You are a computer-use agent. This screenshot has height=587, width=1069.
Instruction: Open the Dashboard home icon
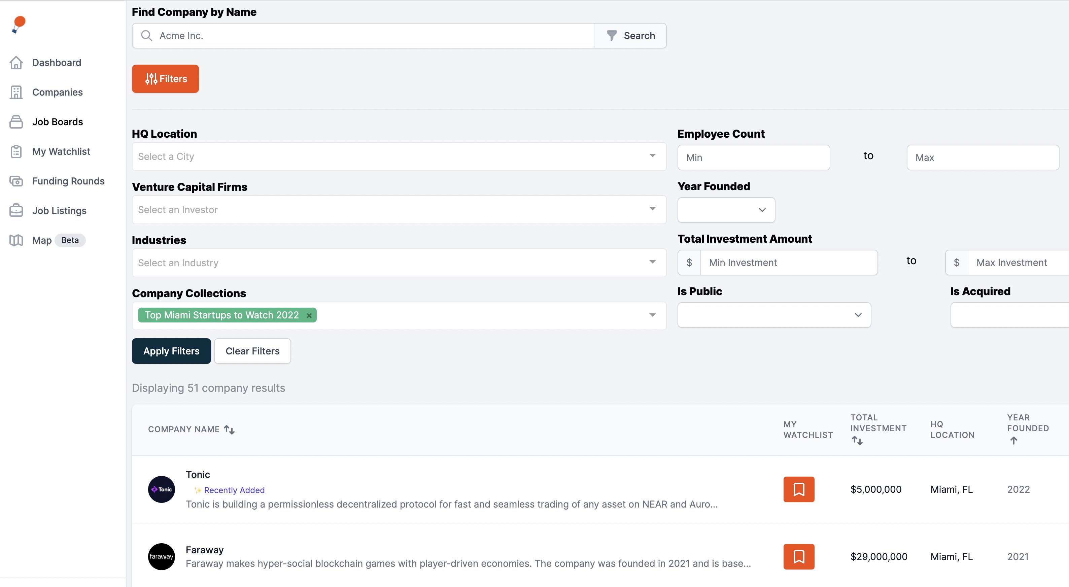pos(16,63)
